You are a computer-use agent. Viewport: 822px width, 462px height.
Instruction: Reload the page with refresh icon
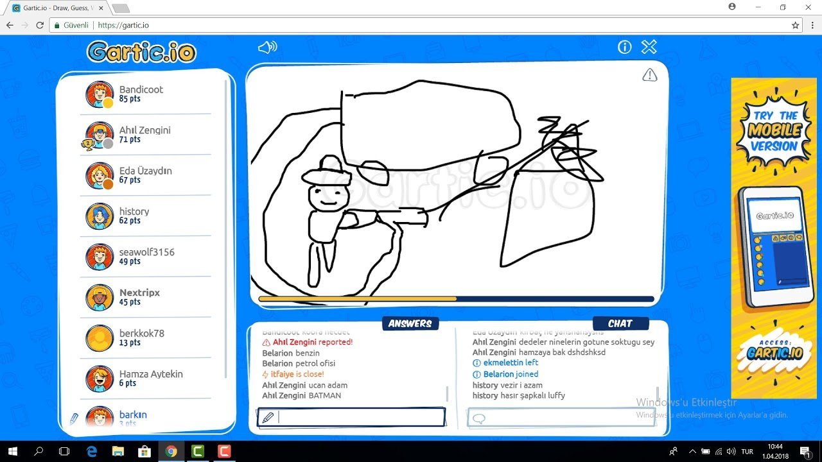[x=40, y=25]
